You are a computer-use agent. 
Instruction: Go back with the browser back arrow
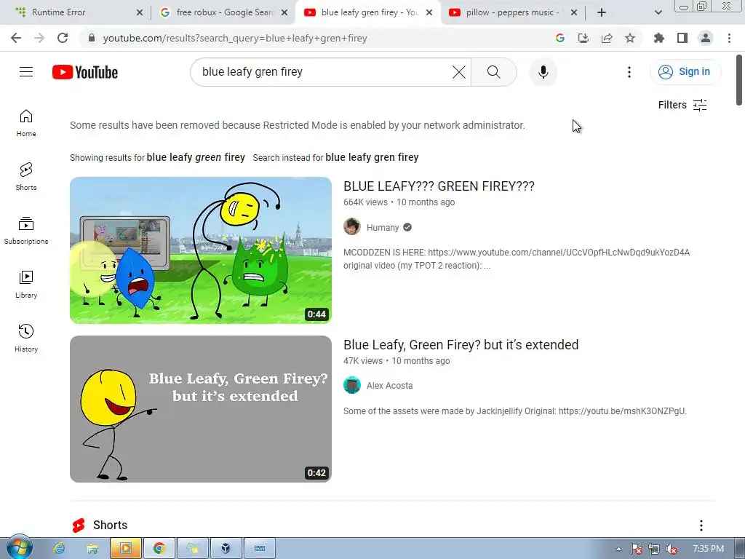tap(16, 38)
